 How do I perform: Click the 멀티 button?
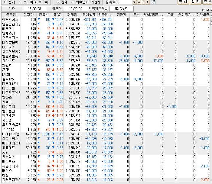(x=196, y=2)
